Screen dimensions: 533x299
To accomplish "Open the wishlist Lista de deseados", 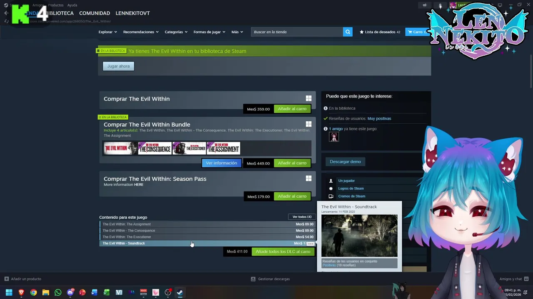I will click(380, 32).
